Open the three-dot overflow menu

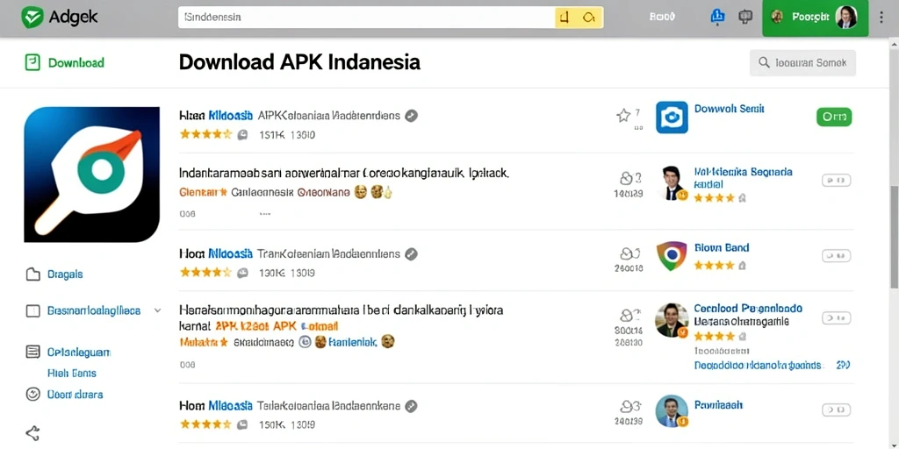881,18
